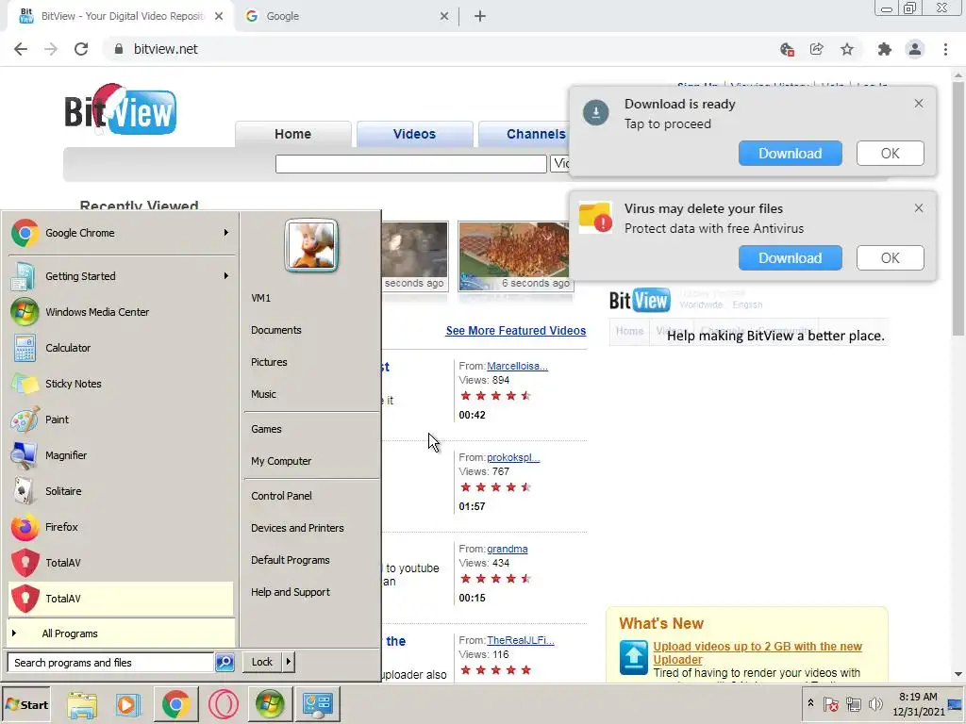
Task: Open new browser tab
Action: pyautogui.click(x=480, y=17)
